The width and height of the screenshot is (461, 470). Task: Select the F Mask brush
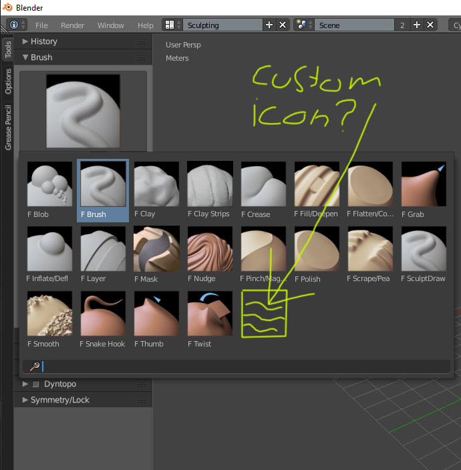pos(156,248)
